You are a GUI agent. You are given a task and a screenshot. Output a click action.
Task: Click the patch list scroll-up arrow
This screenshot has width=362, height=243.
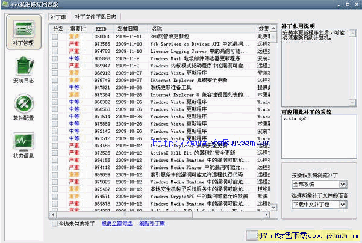pos(273,28)
